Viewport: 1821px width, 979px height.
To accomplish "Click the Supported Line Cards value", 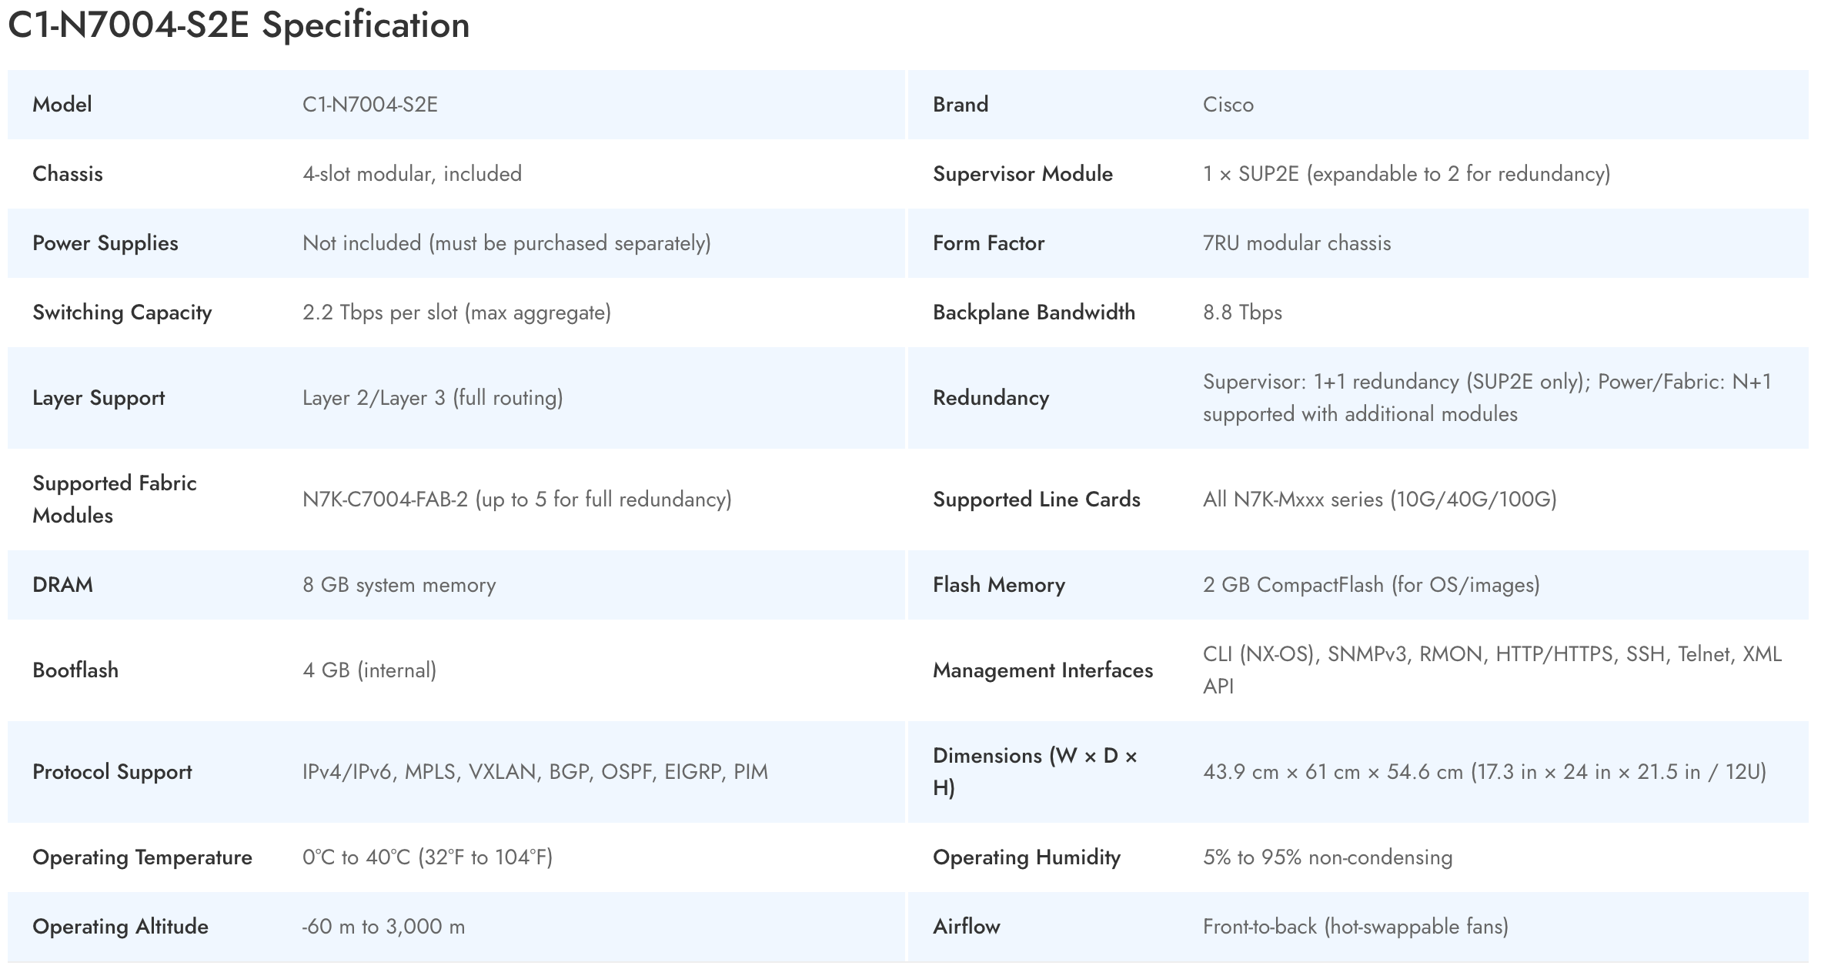I will click(x=1378, y=500).
